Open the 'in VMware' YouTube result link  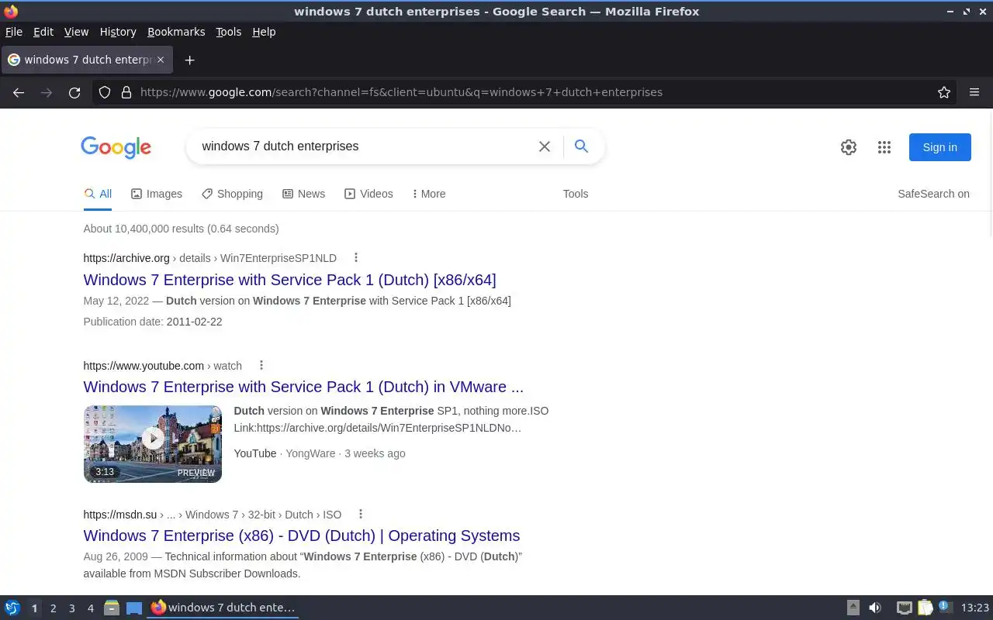tap(303, 387)
